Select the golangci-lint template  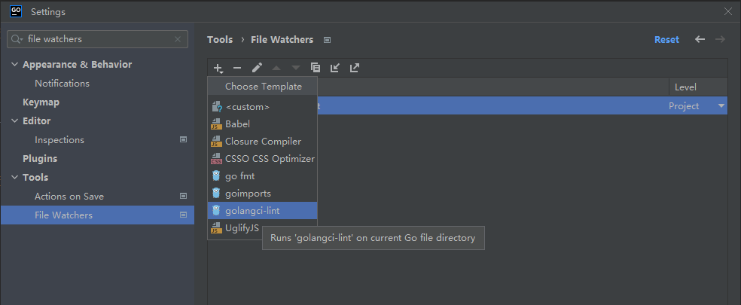click(x=252, y=211)
